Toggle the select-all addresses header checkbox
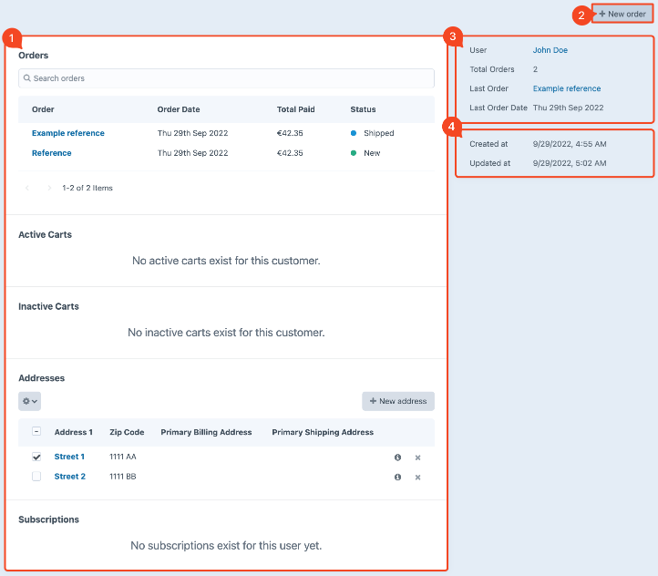 36,432
